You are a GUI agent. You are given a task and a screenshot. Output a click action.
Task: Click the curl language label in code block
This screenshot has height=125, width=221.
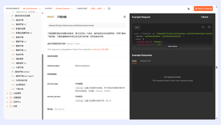(x=137, y=27)
